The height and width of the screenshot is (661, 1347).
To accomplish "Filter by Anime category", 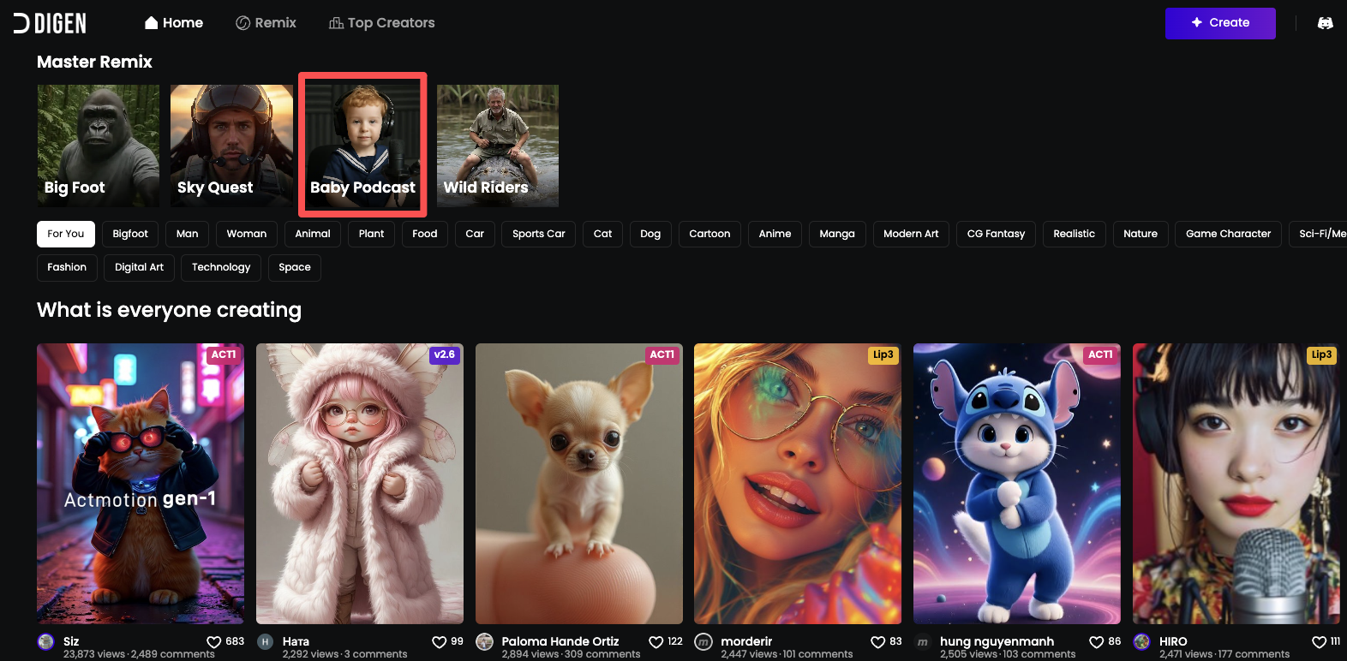I will point(775,234).
